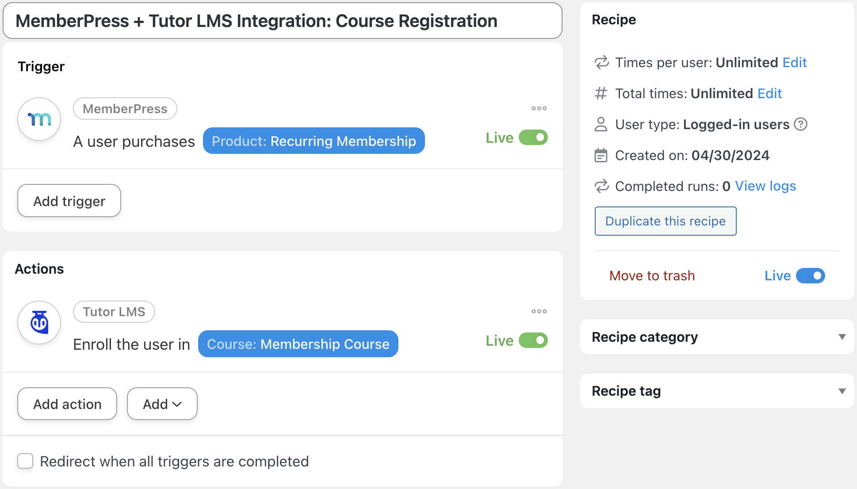This screenshot has width=857, height=489.
Task: Click the Tutor LMS owl icon
Action: tap(39, 322)
